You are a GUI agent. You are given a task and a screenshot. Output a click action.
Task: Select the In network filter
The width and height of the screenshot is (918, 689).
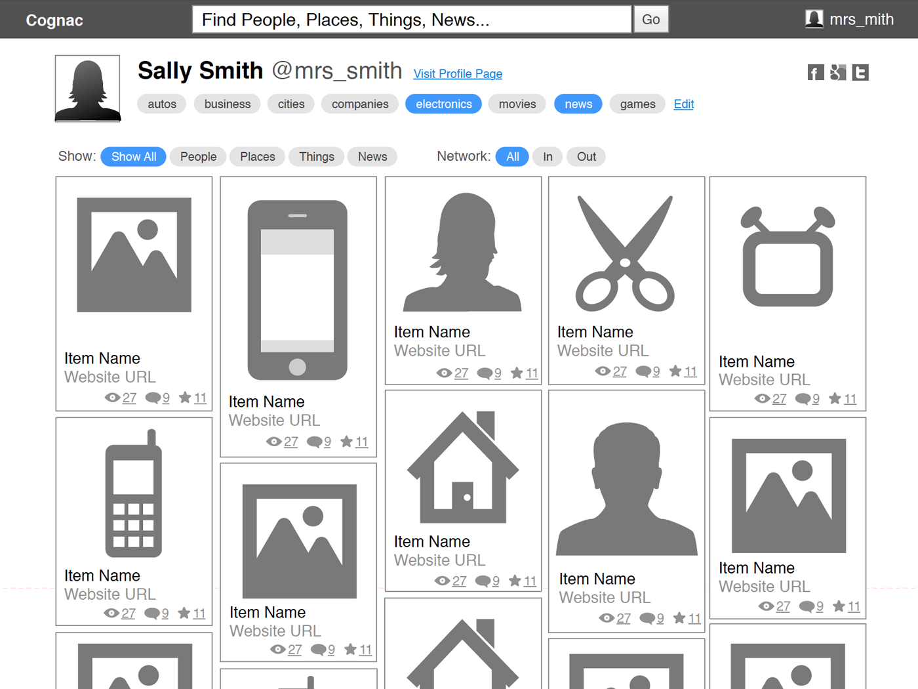pyautogui.click(x=548, y=156)
